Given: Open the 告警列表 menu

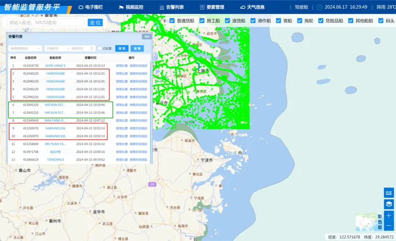Looking at the screenshot, I should pyautogui.click(x=172, y=7).
